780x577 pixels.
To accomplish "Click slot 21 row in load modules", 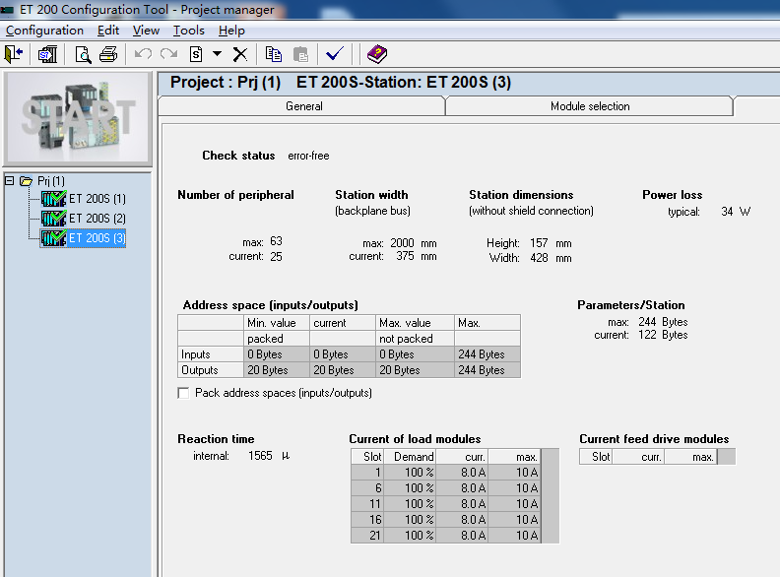I will pos(446,536).
